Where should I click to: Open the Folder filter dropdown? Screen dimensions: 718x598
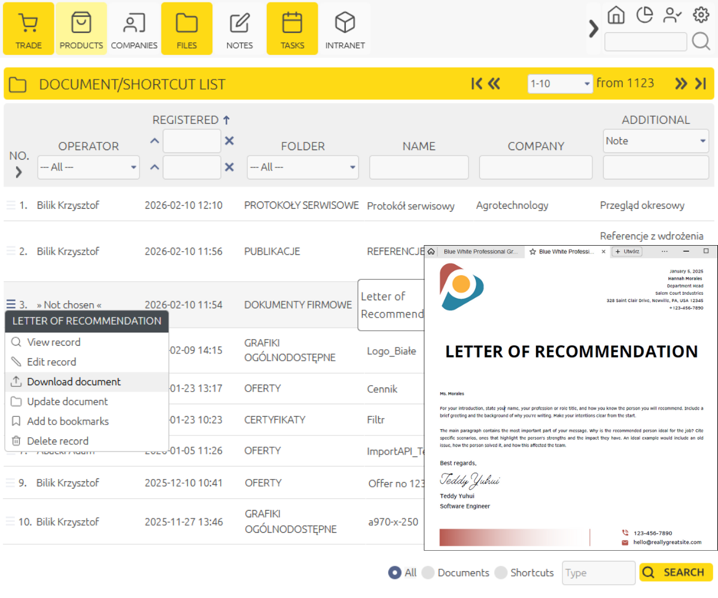pyautogui.click(x=303, y=167)
